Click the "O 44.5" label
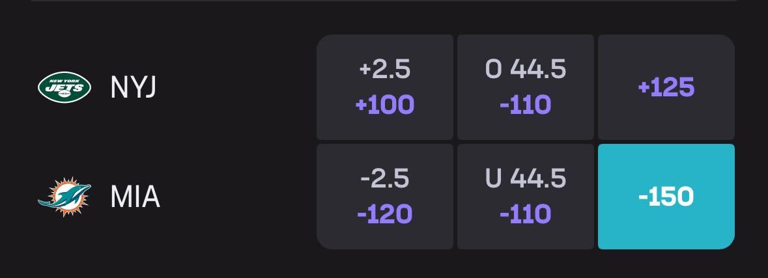Image resolution: width=768 pixels, height=278 pixels. click(x=525, y=69)
